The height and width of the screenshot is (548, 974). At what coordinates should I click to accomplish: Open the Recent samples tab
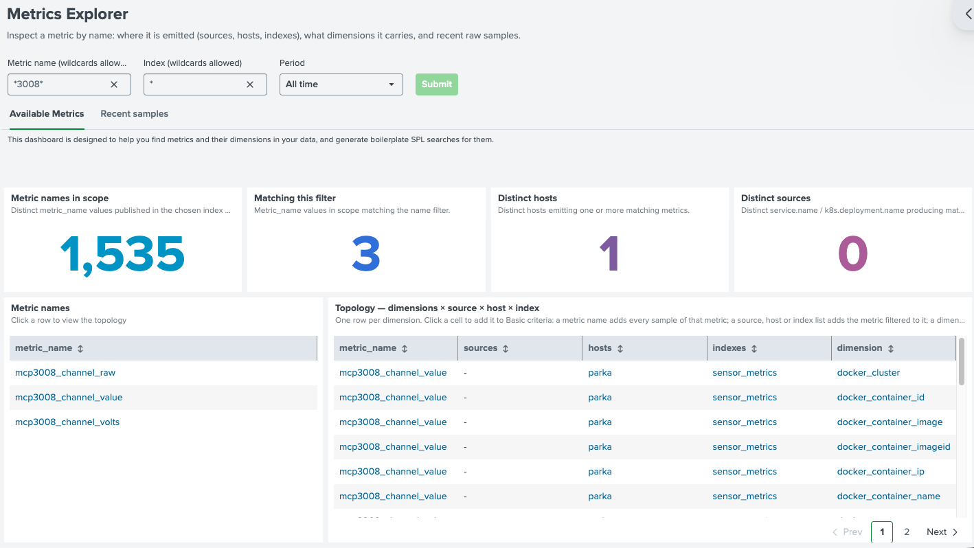(134, 114)
